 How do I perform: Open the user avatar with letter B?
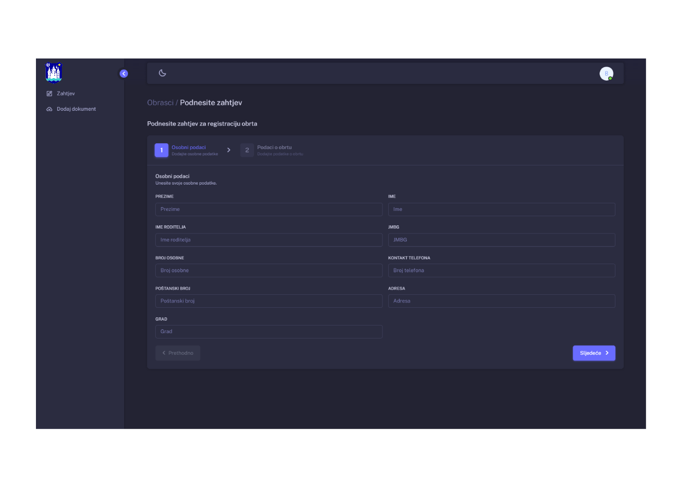(x=606, y=73)
